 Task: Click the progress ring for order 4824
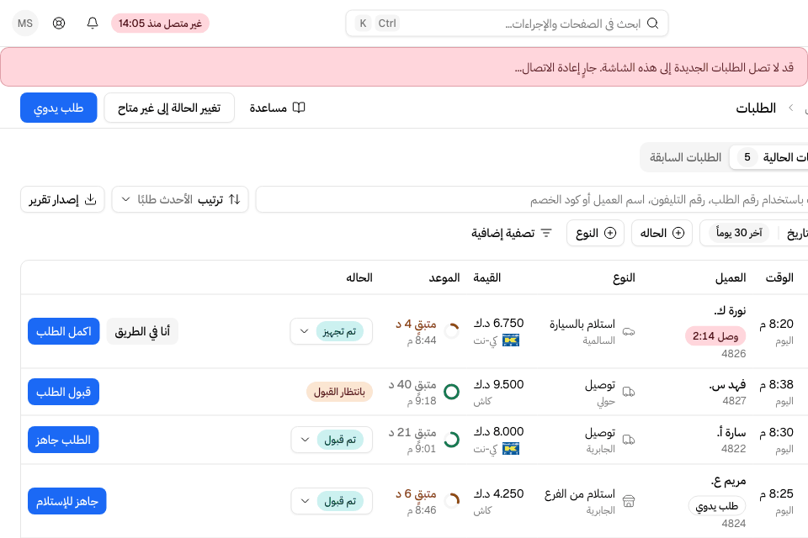pyautogui.click(x=451, y=500)
